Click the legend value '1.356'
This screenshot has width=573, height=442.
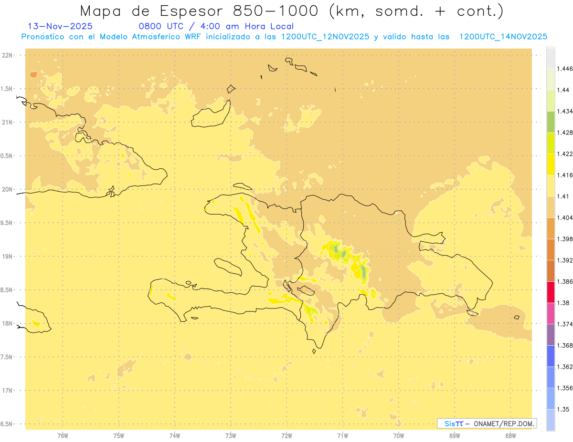(x=565, y=388)
